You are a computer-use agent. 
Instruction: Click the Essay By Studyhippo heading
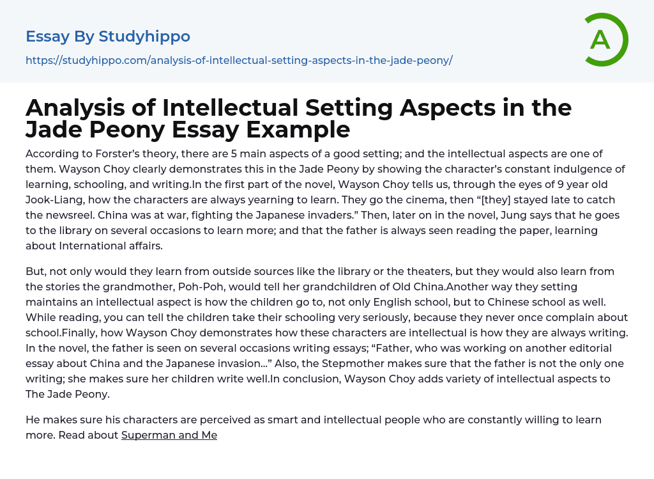tap(108, 36)
